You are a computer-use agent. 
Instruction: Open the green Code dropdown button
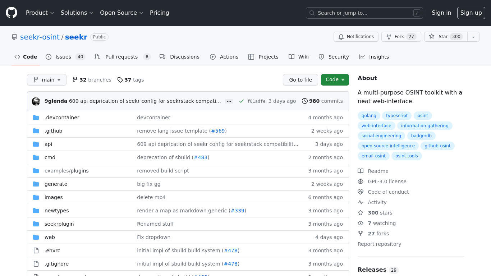point(335,80)
